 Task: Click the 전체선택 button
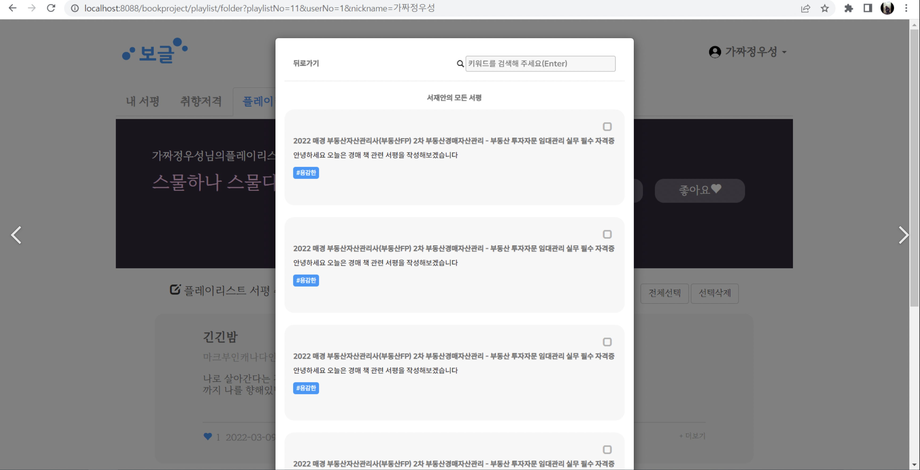click(x=664, y=293)
